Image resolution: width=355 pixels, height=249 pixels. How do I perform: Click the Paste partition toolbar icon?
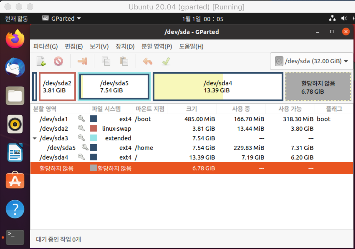124,61
